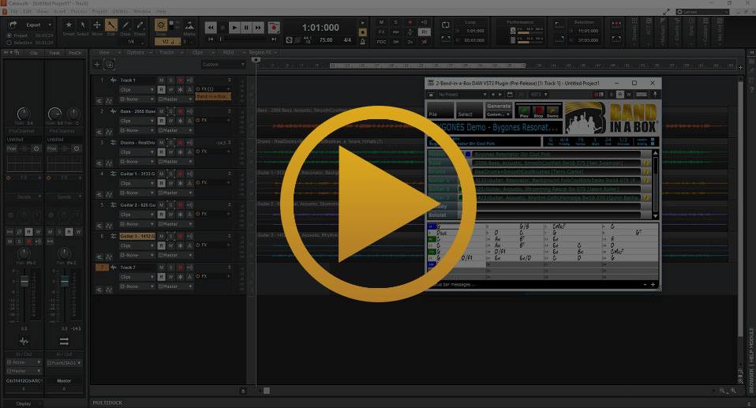756x408 pixels.
Task: Open the Window menu
Action: 142,11
